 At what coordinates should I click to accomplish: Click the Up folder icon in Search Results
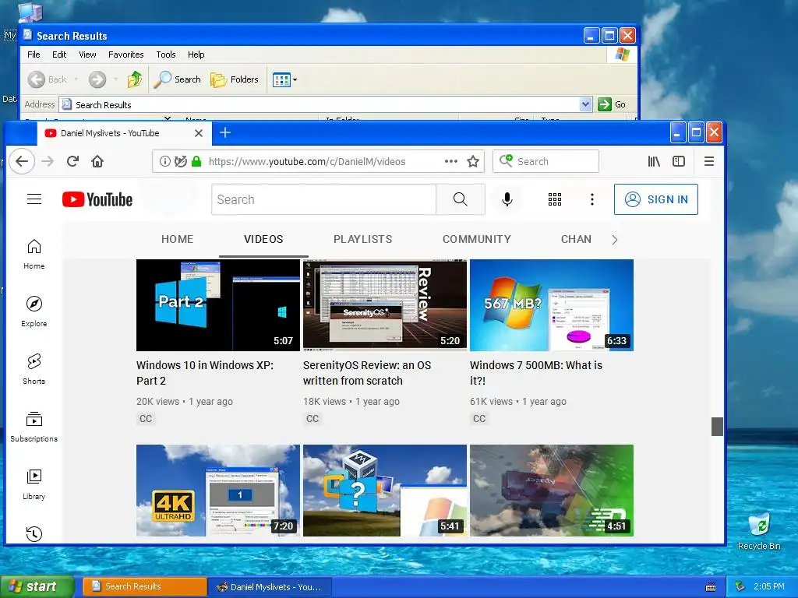click(x=134, y=79)
